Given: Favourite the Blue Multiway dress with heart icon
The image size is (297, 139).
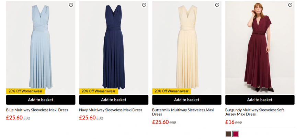Looking at the screenshot, I should pos(71,5).
